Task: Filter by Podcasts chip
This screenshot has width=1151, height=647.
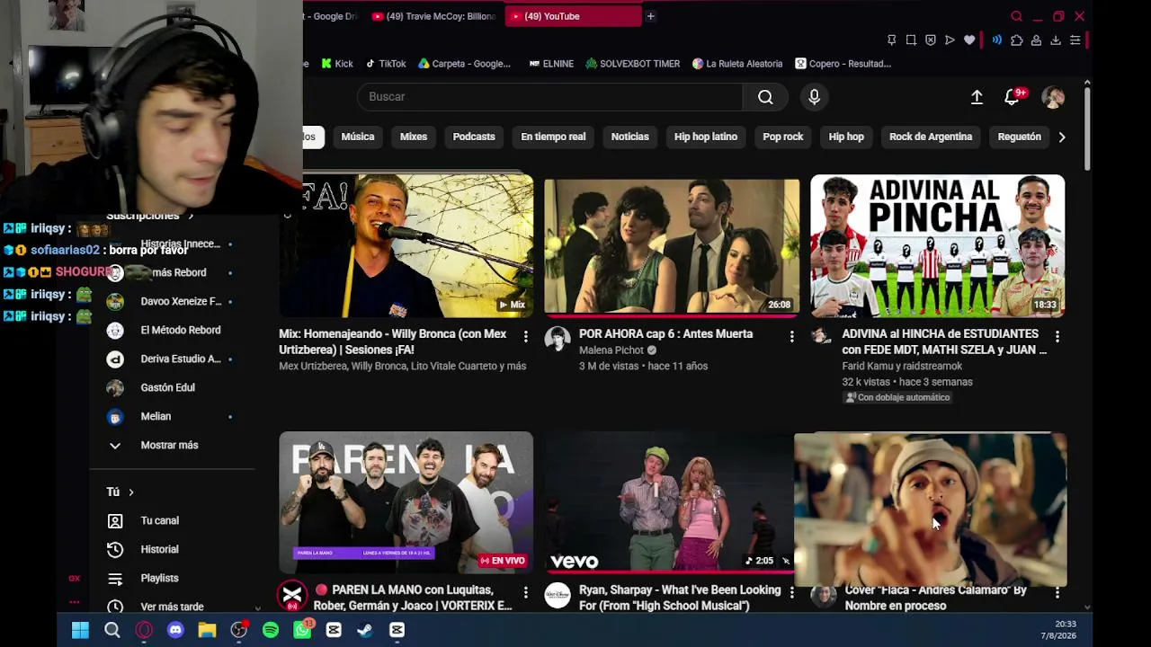Action: [474, 137]
